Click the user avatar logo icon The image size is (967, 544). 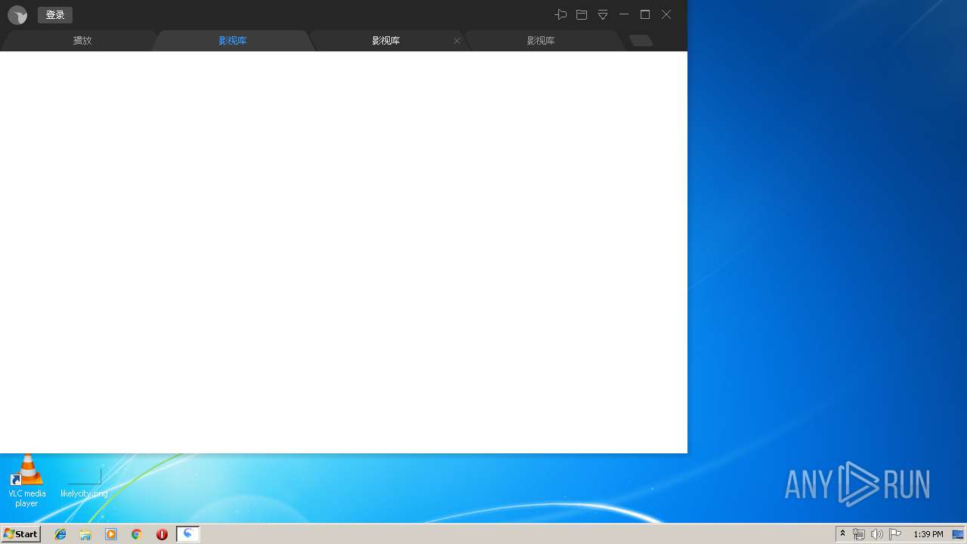(x=17, y=15)
